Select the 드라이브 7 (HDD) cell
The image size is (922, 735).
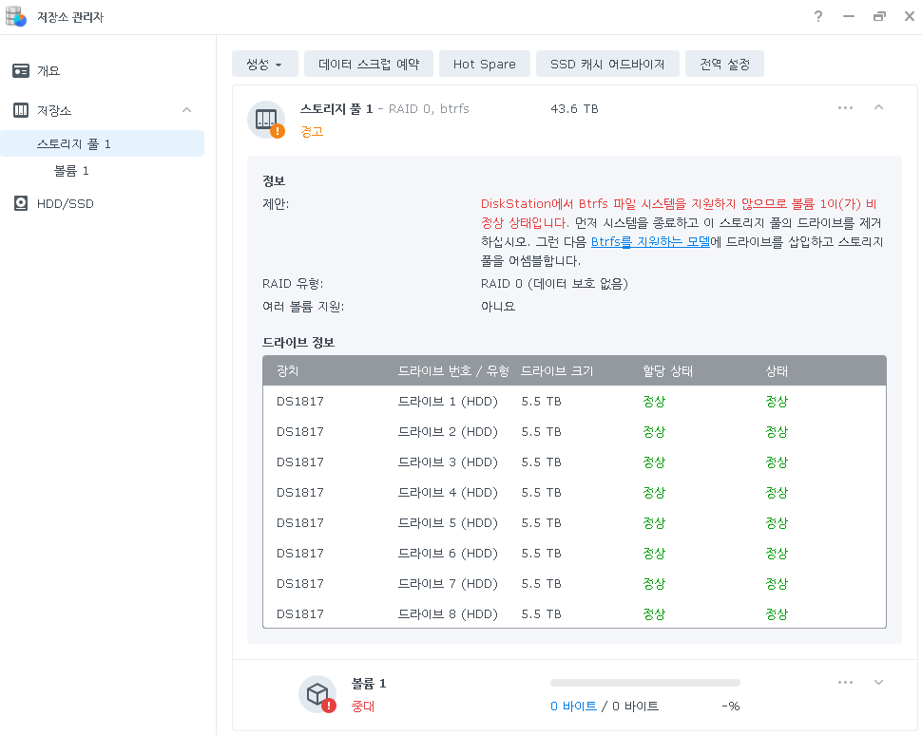tap(448, 584)
